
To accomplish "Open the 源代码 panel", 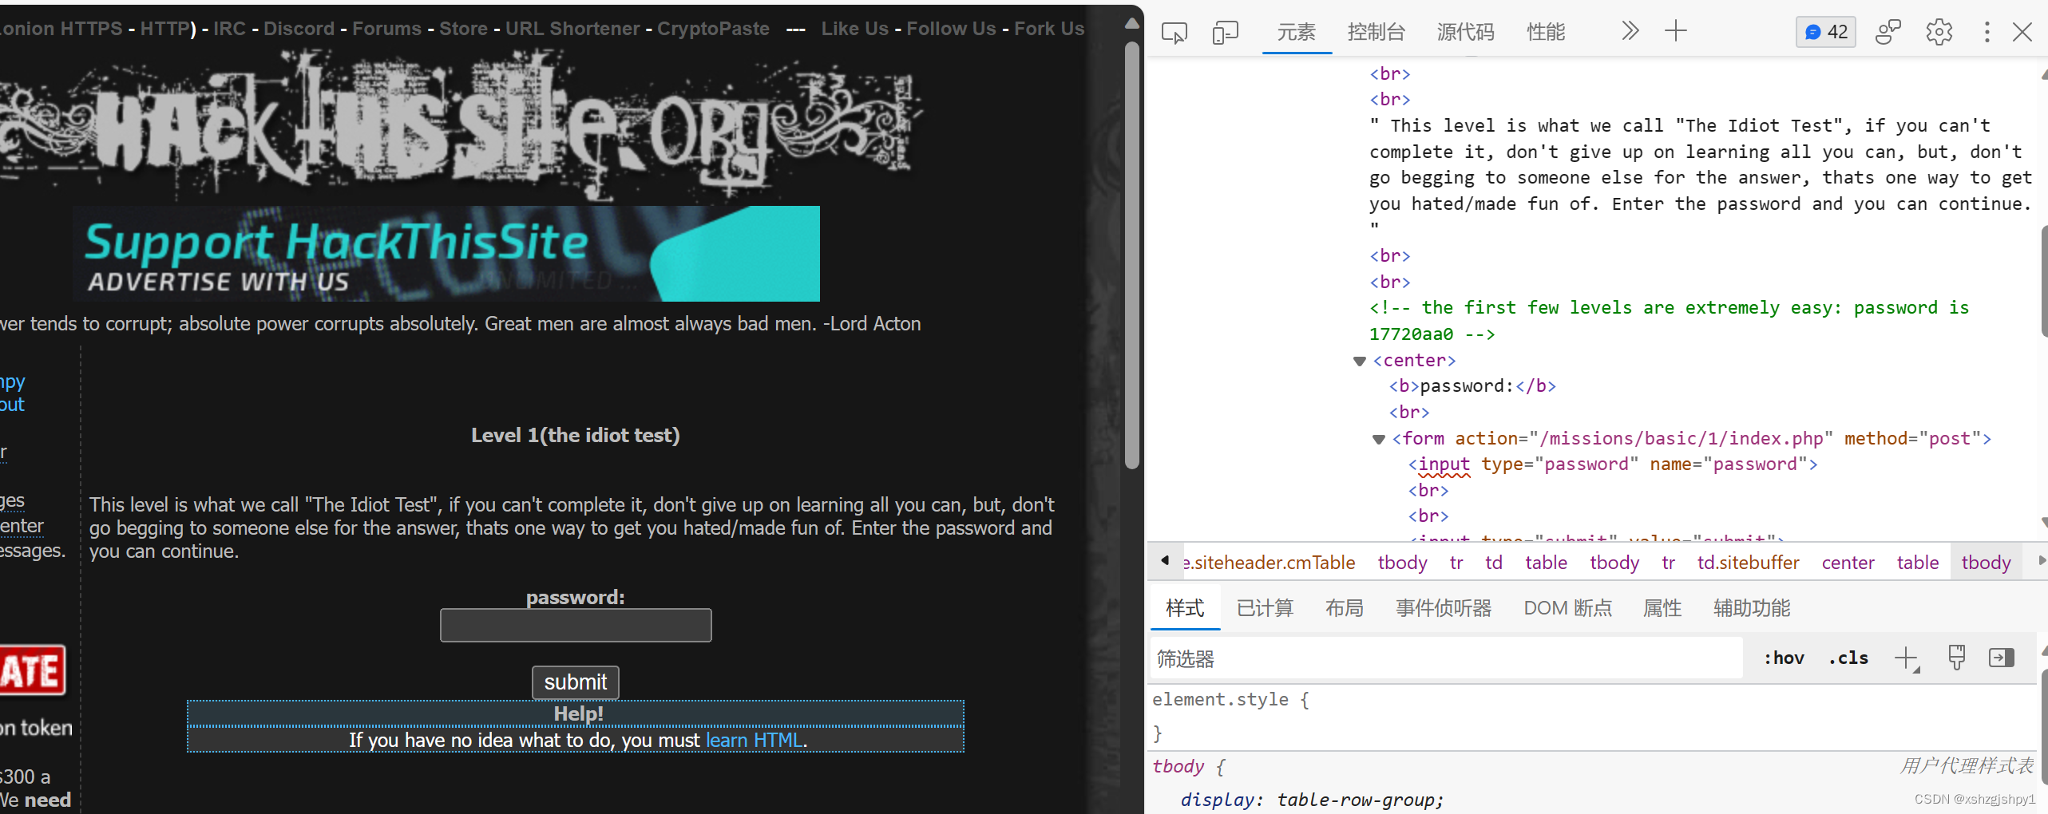I will click(1464, 32).
